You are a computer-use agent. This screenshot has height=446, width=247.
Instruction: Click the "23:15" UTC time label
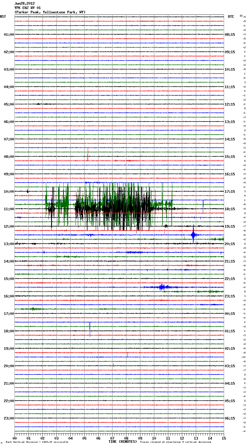click(x=230, y=296)
